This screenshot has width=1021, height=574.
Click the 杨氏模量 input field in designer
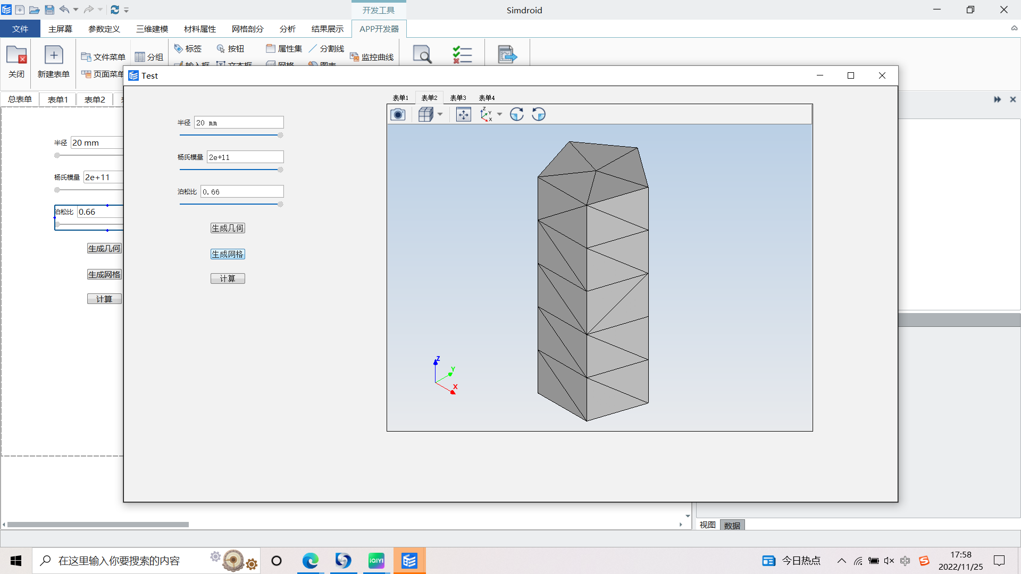[103, 177]
